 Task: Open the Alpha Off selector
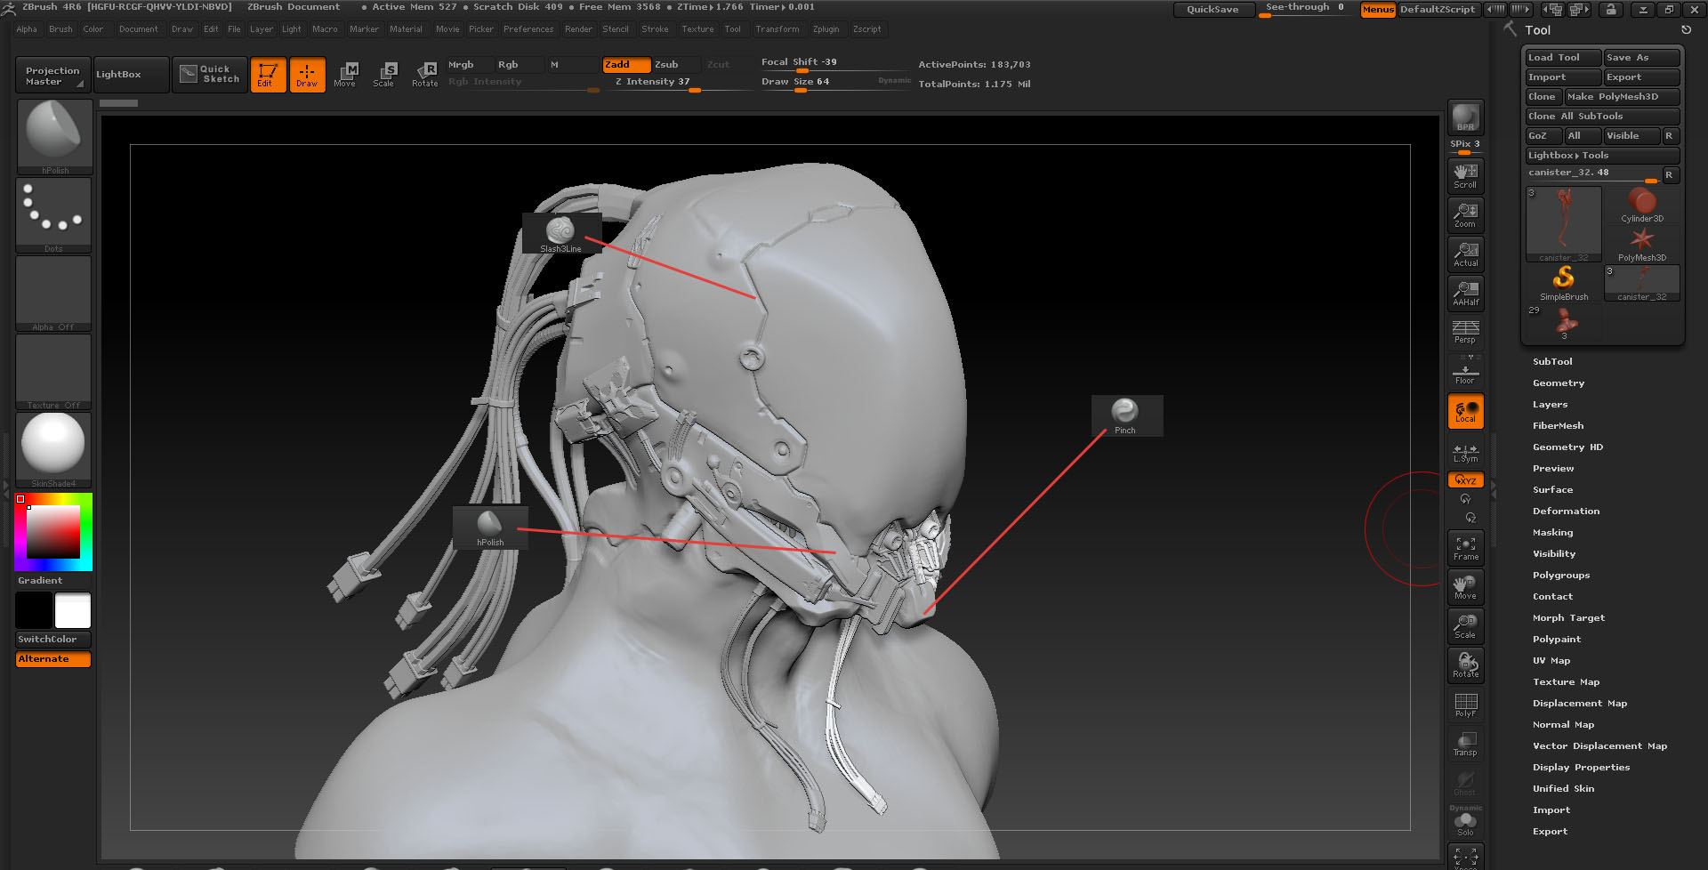click(x=53, y=294)
